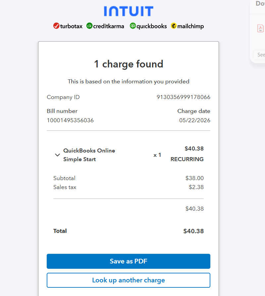Click the See more button in side panel

click(261, 55)
